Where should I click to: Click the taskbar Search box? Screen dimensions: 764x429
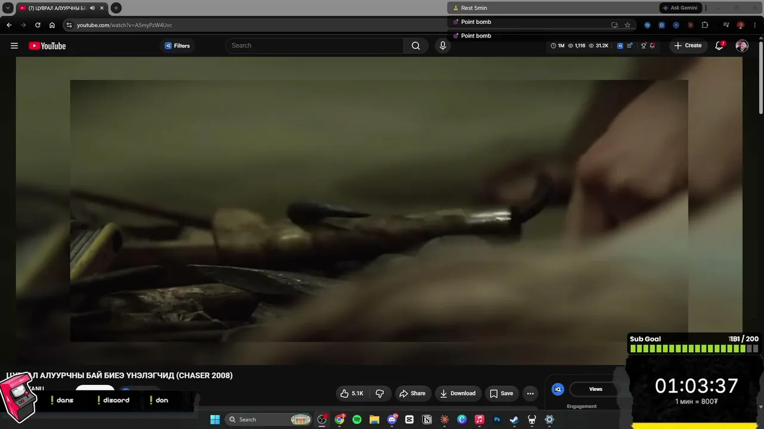(268, 419)
